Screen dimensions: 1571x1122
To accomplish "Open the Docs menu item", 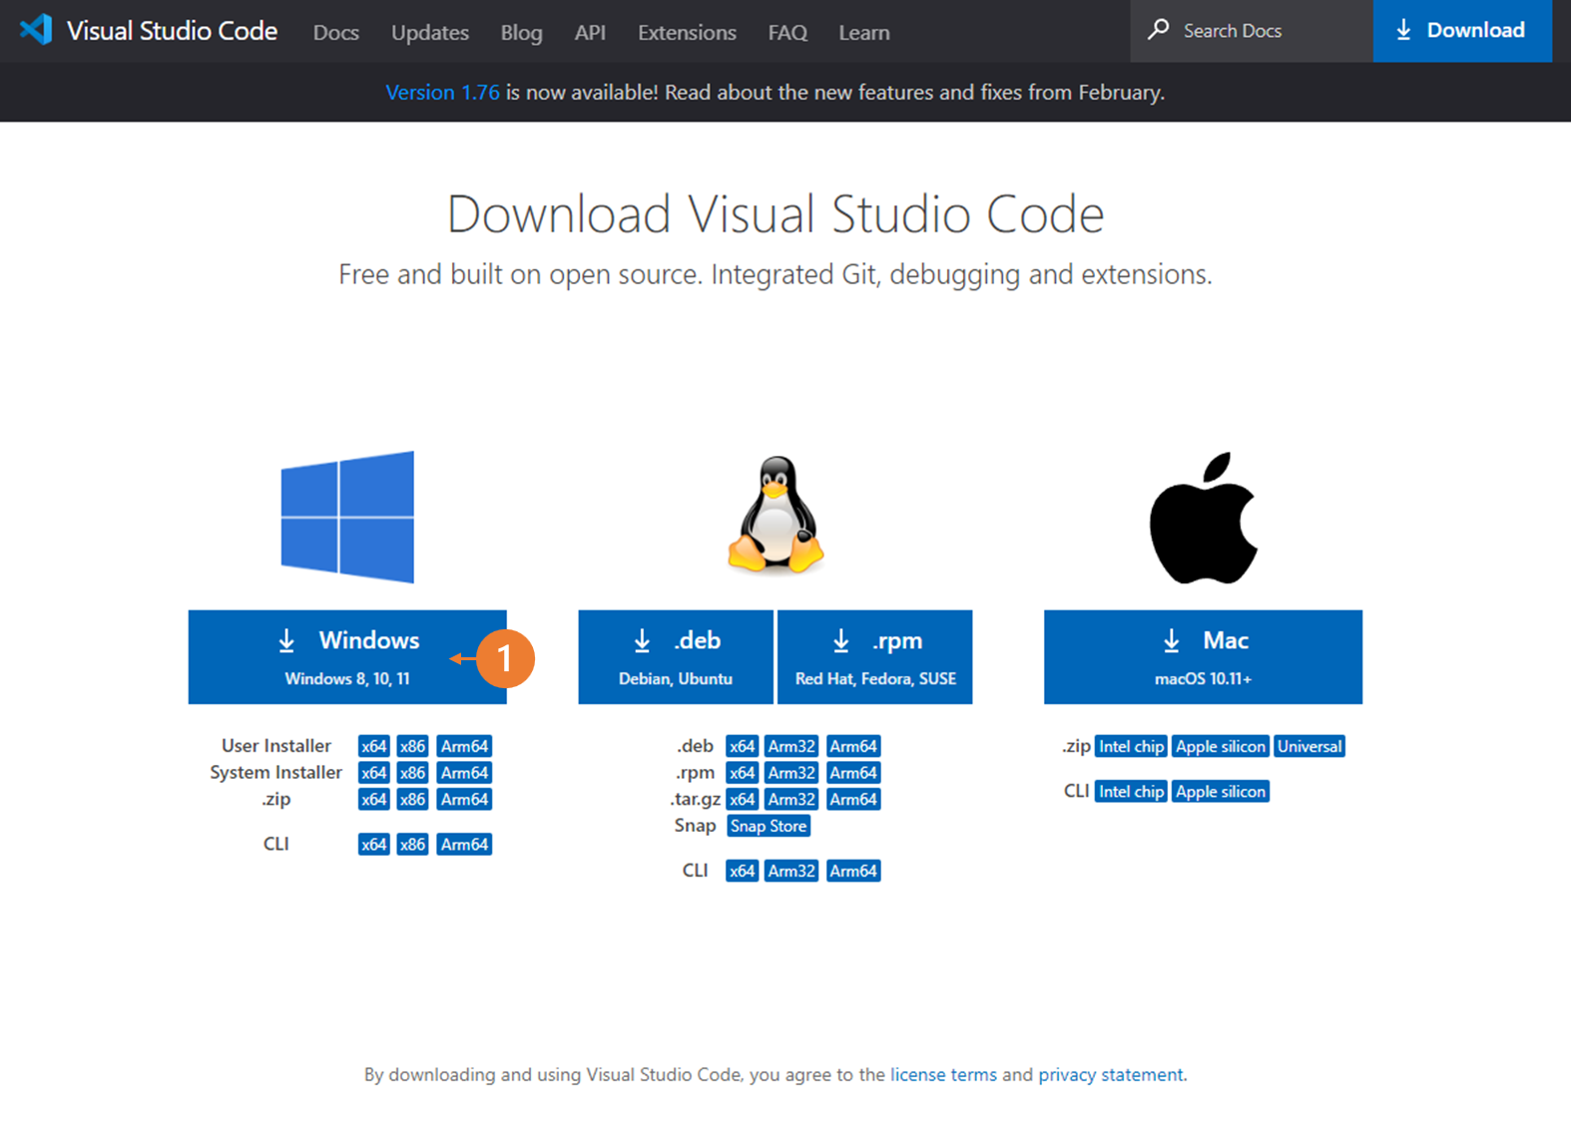I will coord(335,32).
